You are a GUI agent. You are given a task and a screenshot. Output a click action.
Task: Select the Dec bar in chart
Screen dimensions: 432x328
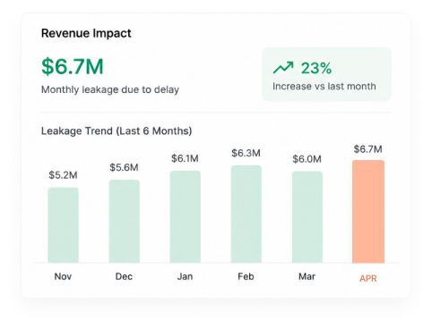(x=125, y=222)
